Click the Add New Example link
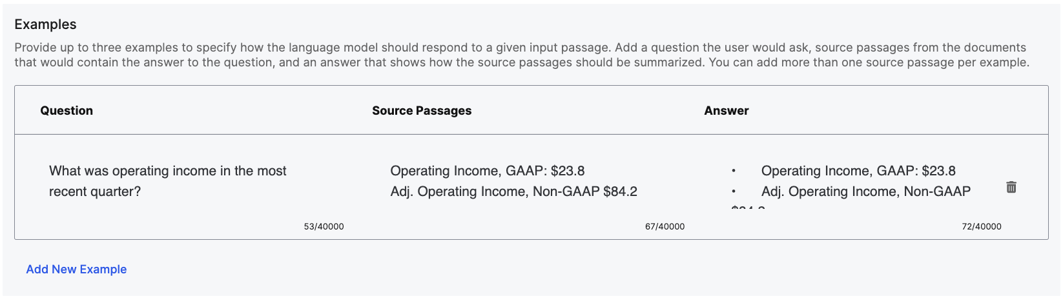The width and height of the screenshot is (1063, 303). 76,269
